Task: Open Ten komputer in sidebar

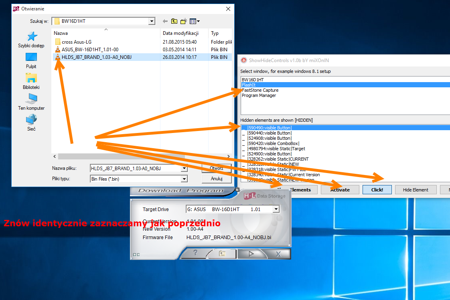Action: tap(31, 102)
